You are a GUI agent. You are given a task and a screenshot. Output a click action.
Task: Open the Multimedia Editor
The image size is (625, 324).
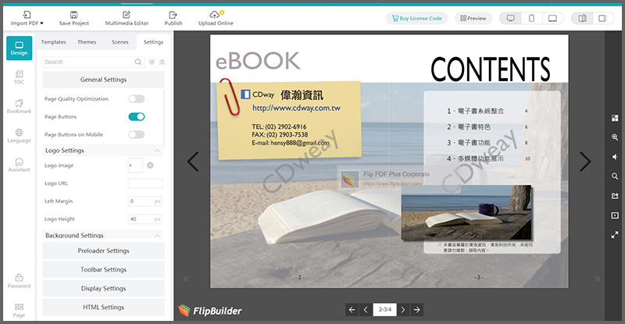coord(127,19)
